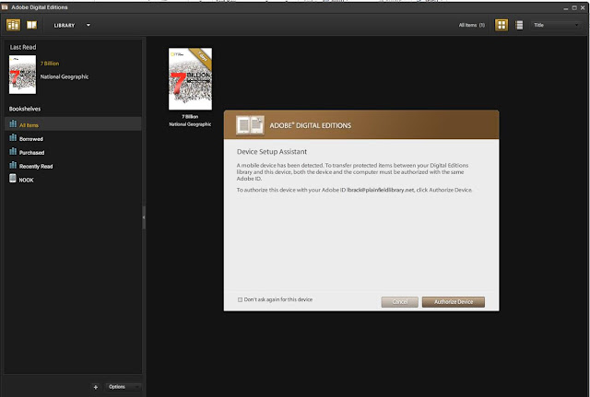Screen dimensions: 590x397
Task: Cancel the Device Setup Assistant
Action: 399,302
